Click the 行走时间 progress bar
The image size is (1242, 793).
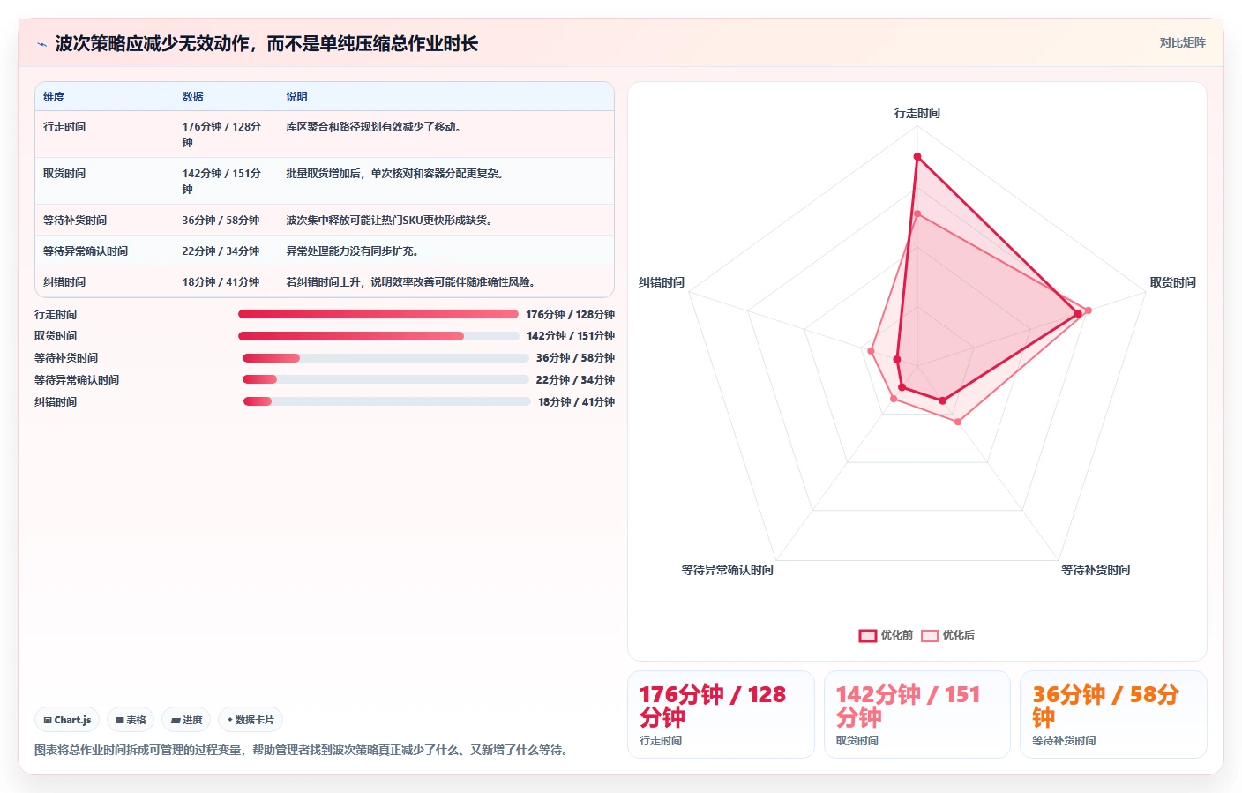click(378, 314)
